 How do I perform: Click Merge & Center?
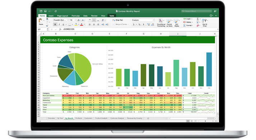point(121,24)
